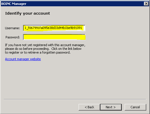
Task: Proceed using the Next > button
Action: pos(111,107)
